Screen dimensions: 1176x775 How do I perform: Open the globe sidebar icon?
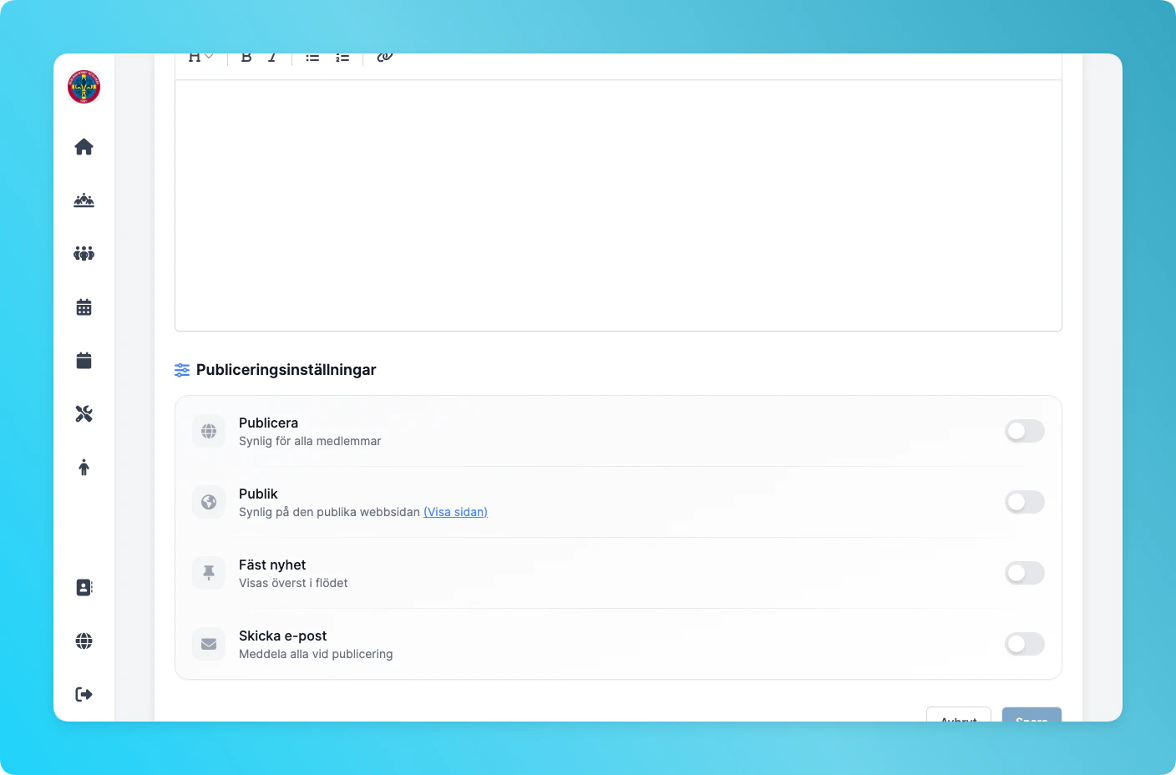84,641
